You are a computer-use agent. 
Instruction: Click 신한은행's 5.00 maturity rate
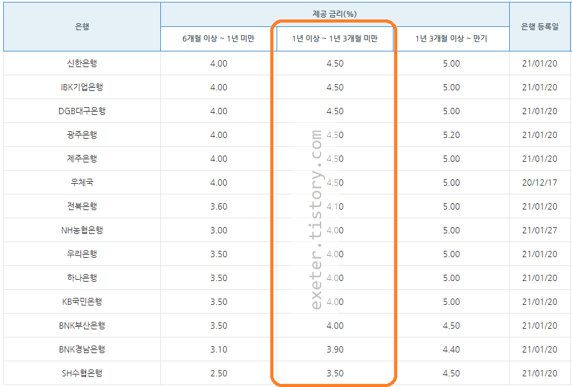tap(451, 63)
